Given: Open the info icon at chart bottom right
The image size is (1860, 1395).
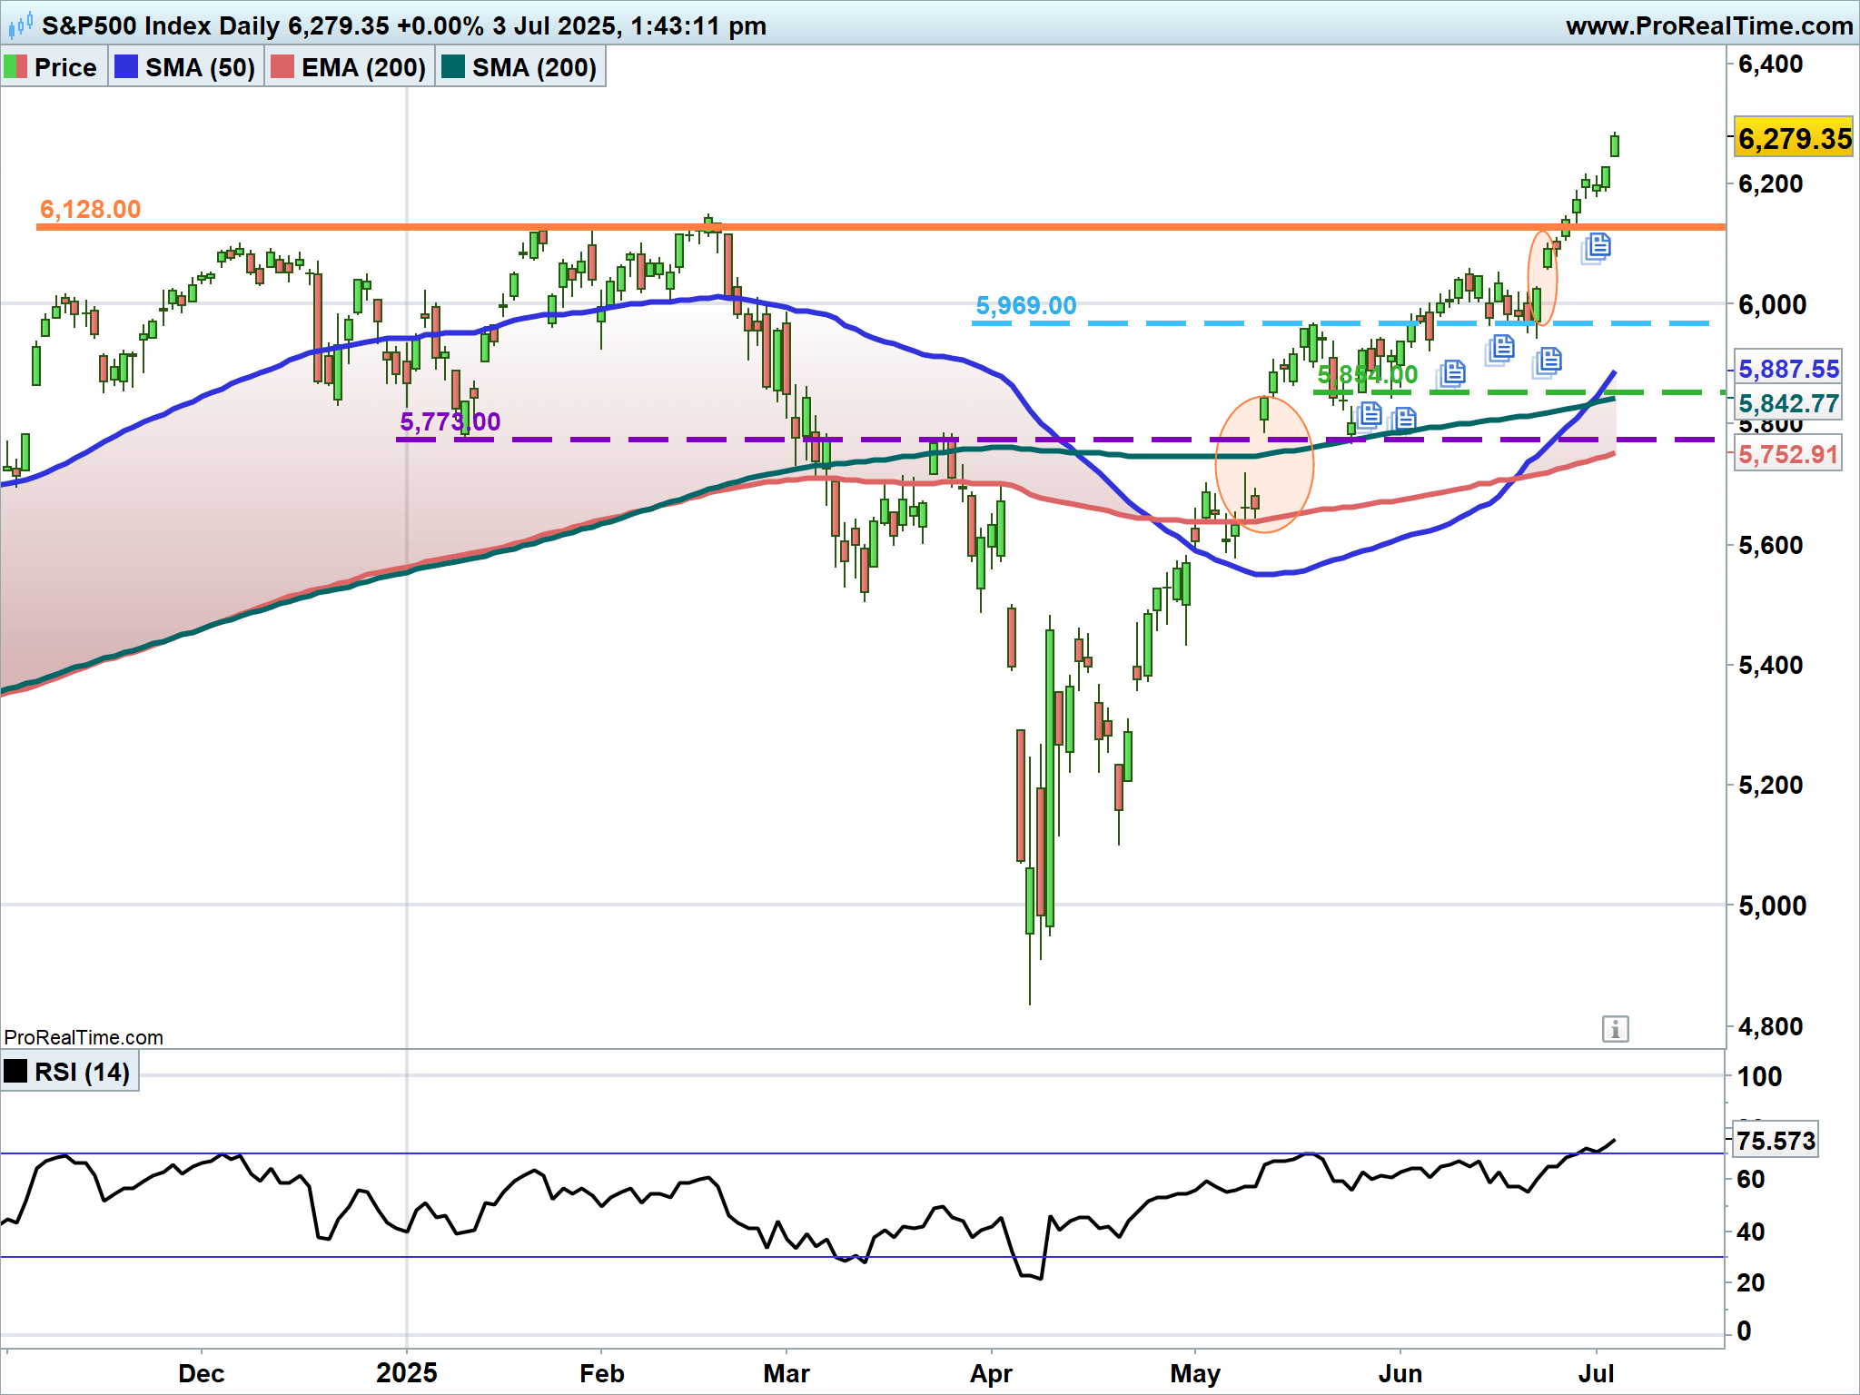Looking at the screenshot, I should 1615,1029.
